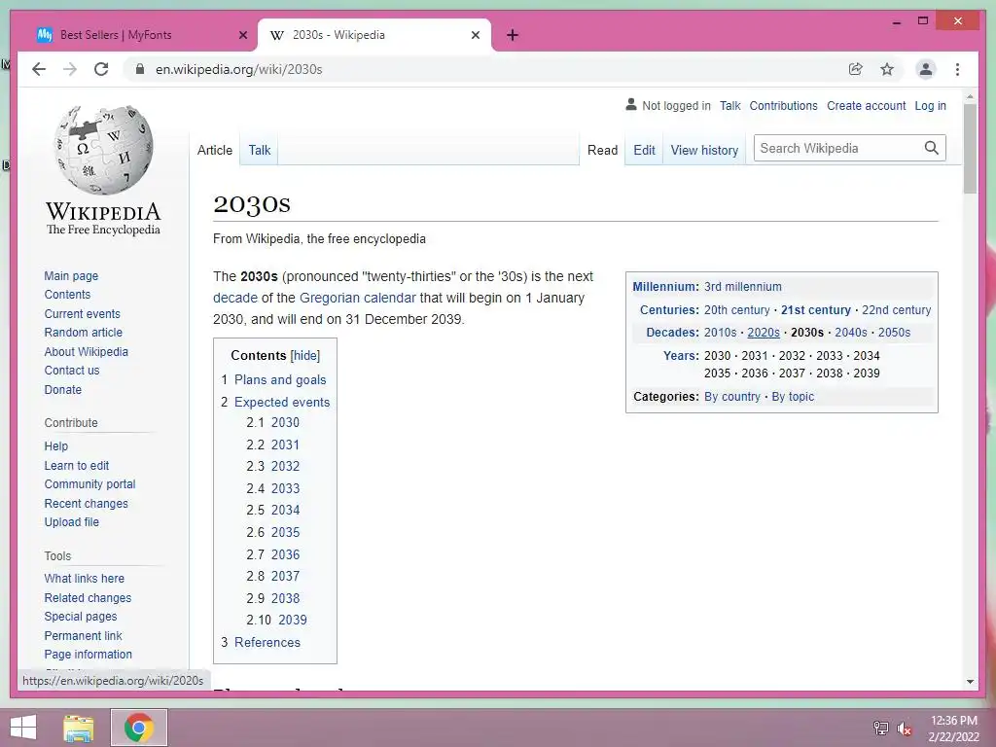Click the scrollbar down arrow
Image resolution: width=996 pixels, height=747 pixels.
[x=970, y=682]
